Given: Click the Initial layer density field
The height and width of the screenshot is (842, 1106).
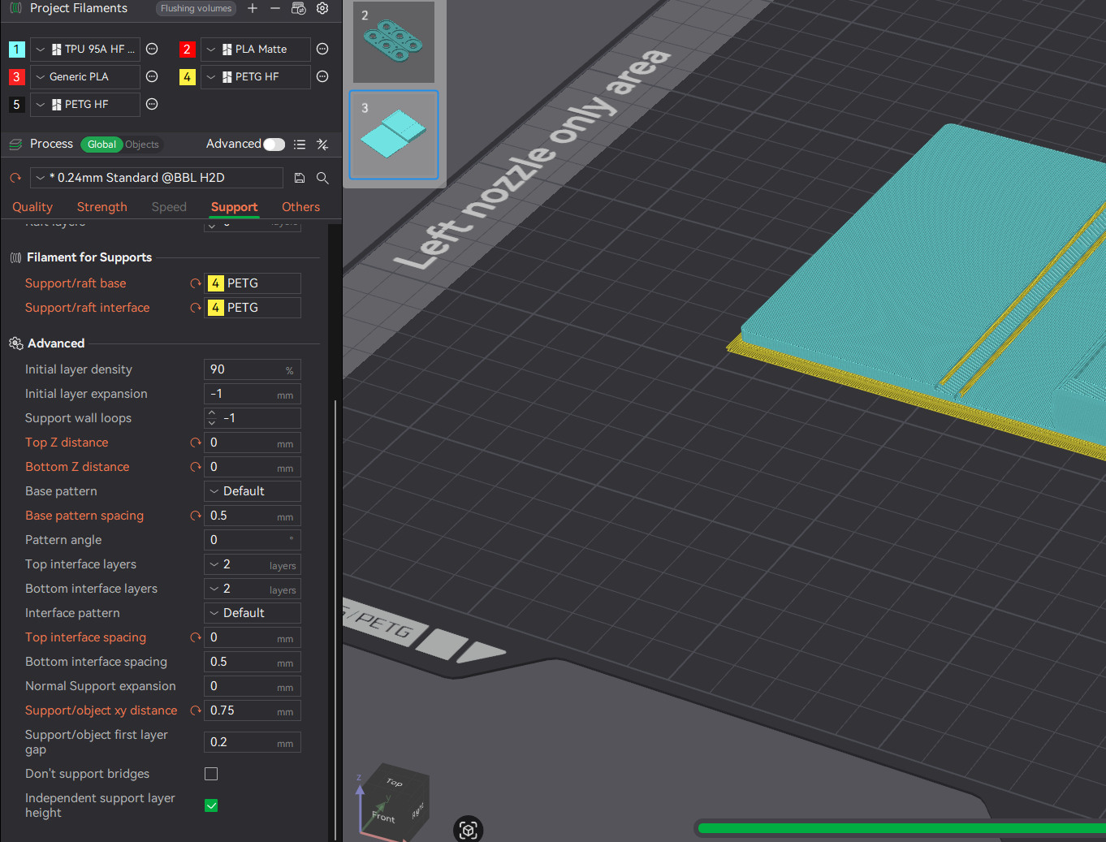Looking at the screenshot, I should tap(253, 369).
